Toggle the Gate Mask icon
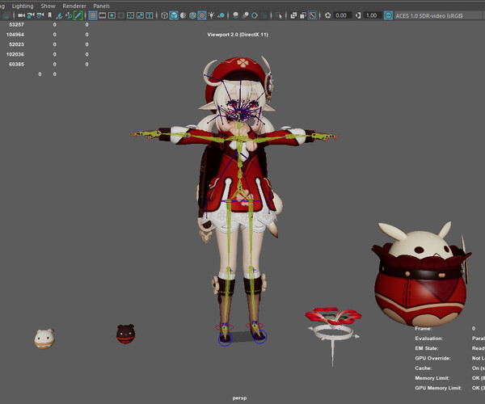 tap(121, 15)
